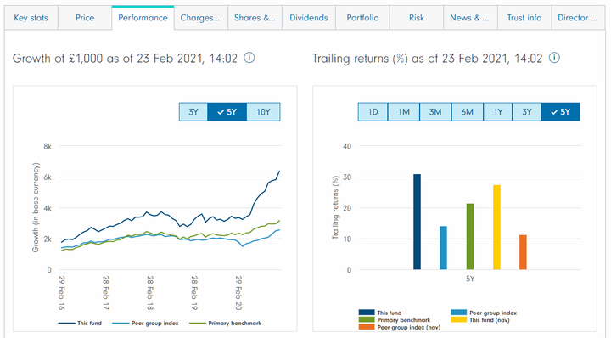Select 5Y range on growth chart

point(227,112)
